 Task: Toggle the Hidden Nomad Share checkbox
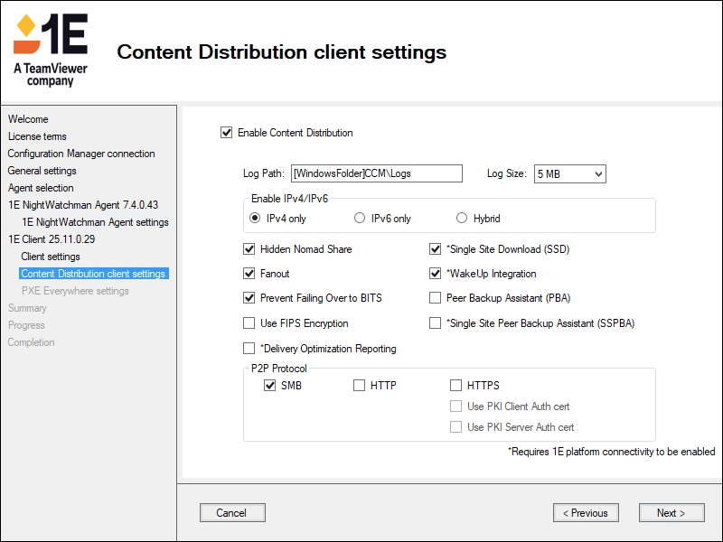pyautogui.click(x=249, y=249)
